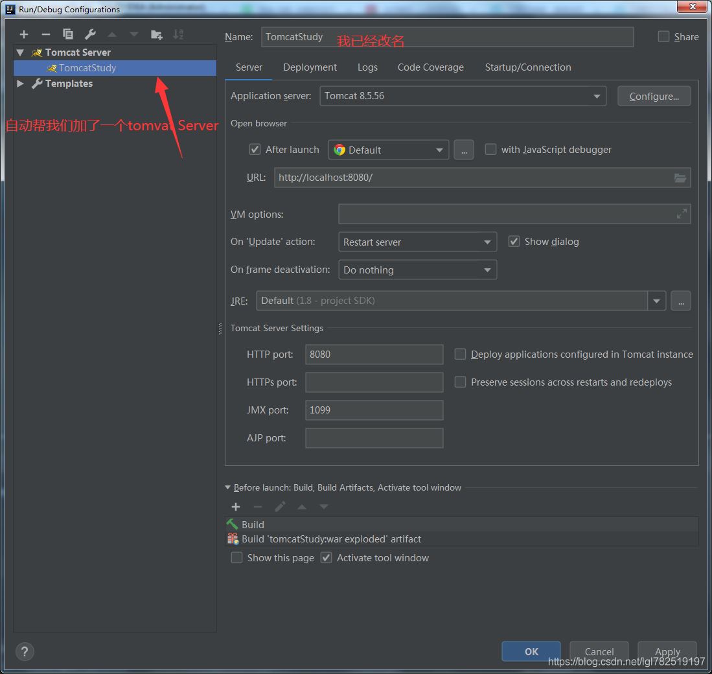Viewport: 712px width, 674px height.
Task: Click the Create New Folder icon
Action: click(156, 34)
